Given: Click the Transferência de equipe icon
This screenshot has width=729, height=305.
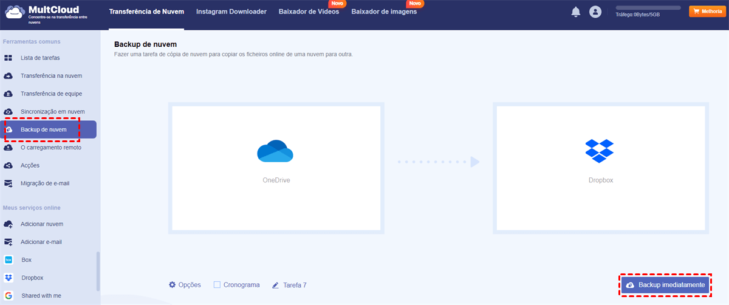Looking at the screenshot, I should 9,94.
